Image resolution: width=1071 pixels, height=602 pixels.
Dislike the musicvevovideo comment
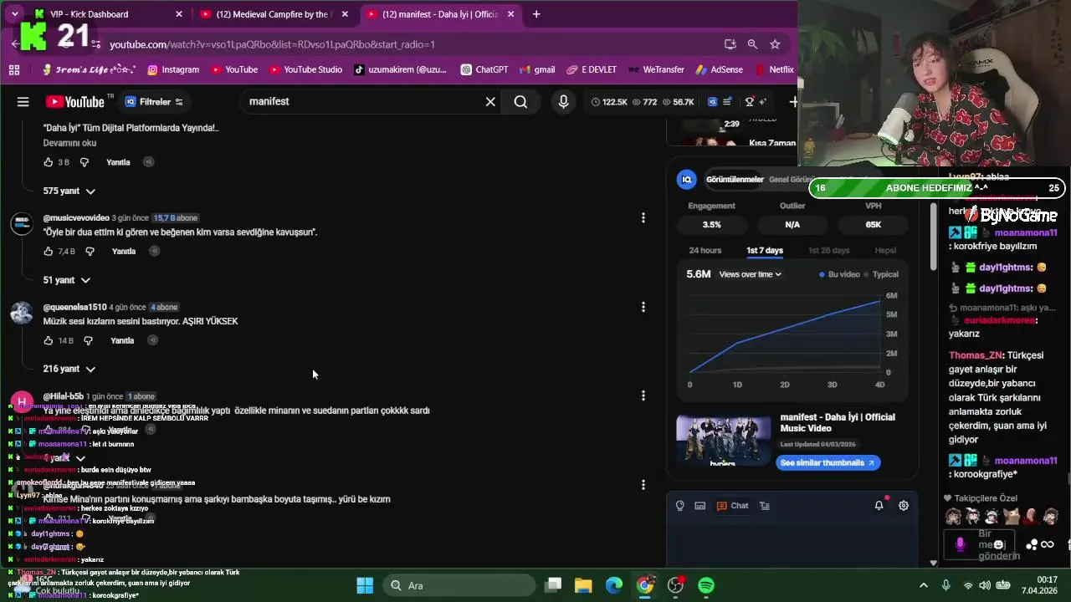[x=90, y=252]
